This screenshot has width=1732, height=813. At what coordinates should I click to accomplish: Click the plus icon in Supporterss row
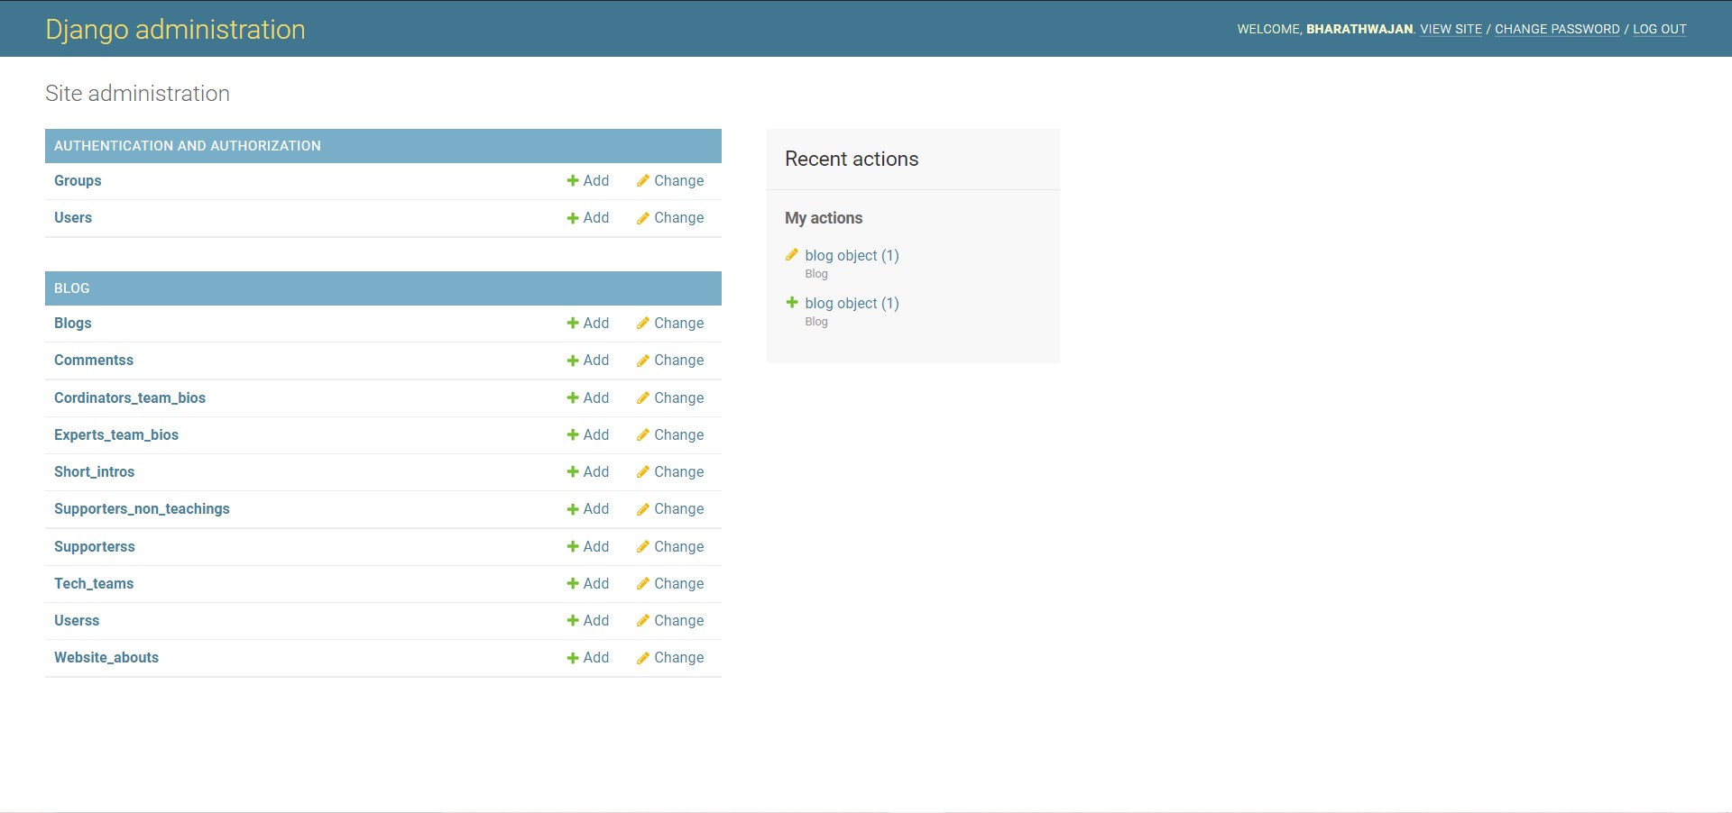(573, 547)
